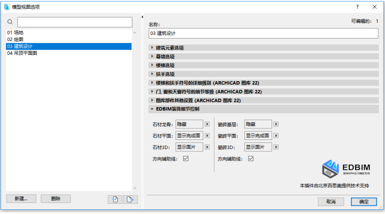Toggle stone 方向辅助线 checkbox
The height and width of the screenshot is (214, 385).
pyautogui.click(x=186, y=159)
